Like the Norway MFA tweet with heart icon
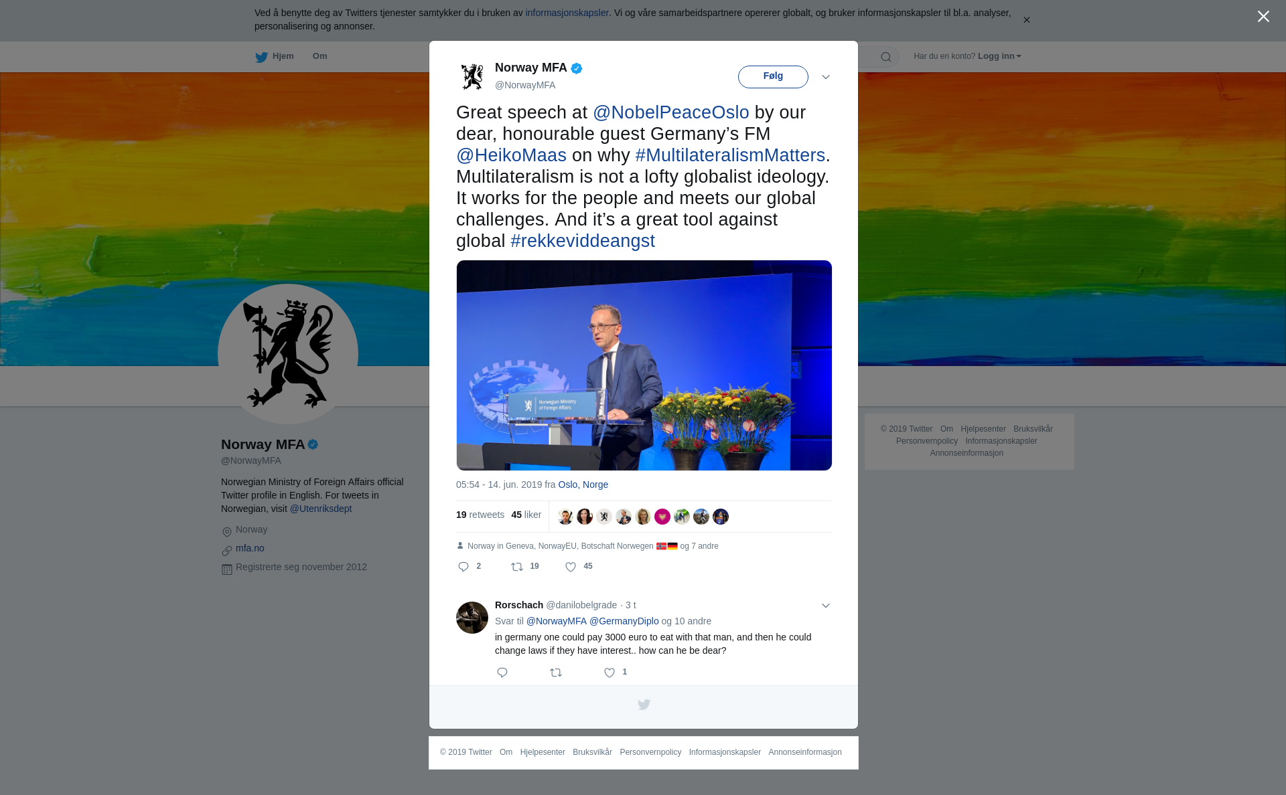Screen dimensions: 1286x795 [x=571, y=567]
